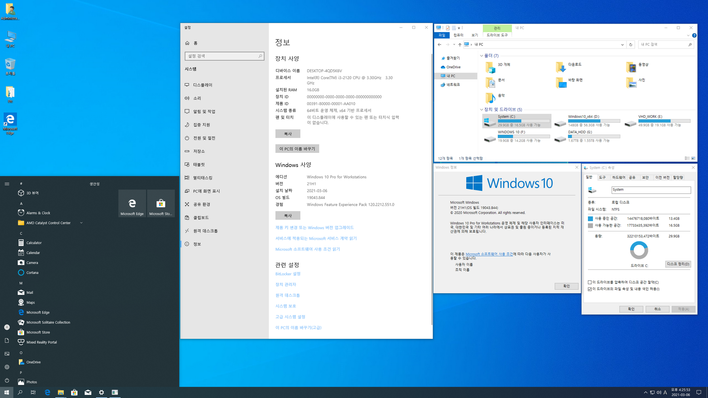
Task: Click the 설정 검색 search field
Action: point(224,56)
